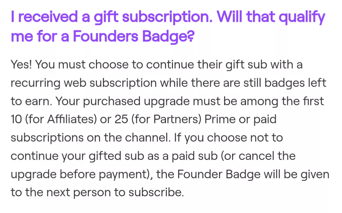Click the word "qualify" in the heading

[x=299, y=16]
